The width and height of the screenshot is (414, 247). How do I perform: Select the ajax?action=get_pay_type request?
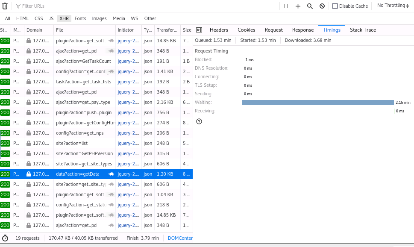point(97,102)
